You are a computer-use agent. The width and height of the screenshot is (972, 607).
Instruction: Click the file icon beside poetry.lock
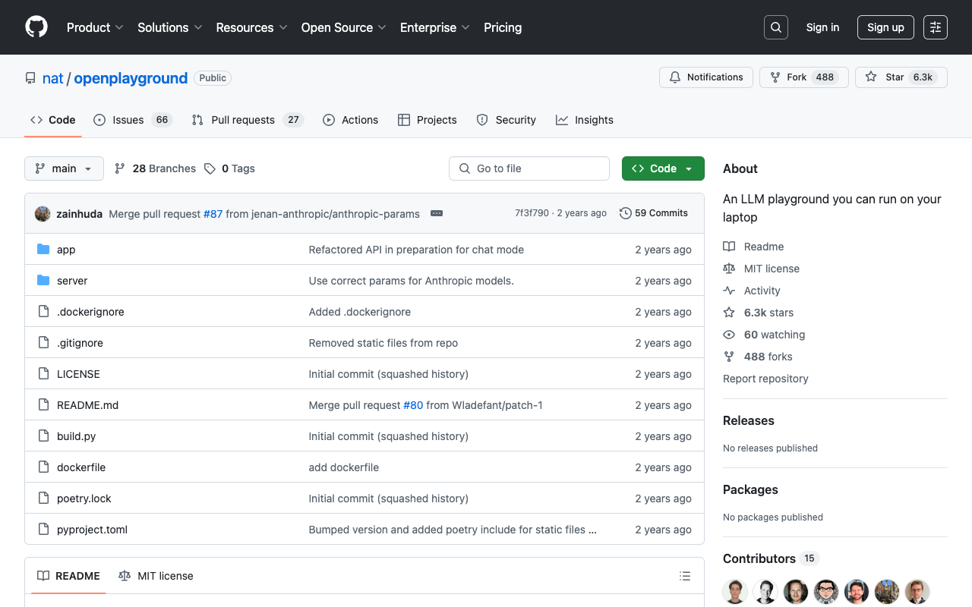[x=43, y=498]
